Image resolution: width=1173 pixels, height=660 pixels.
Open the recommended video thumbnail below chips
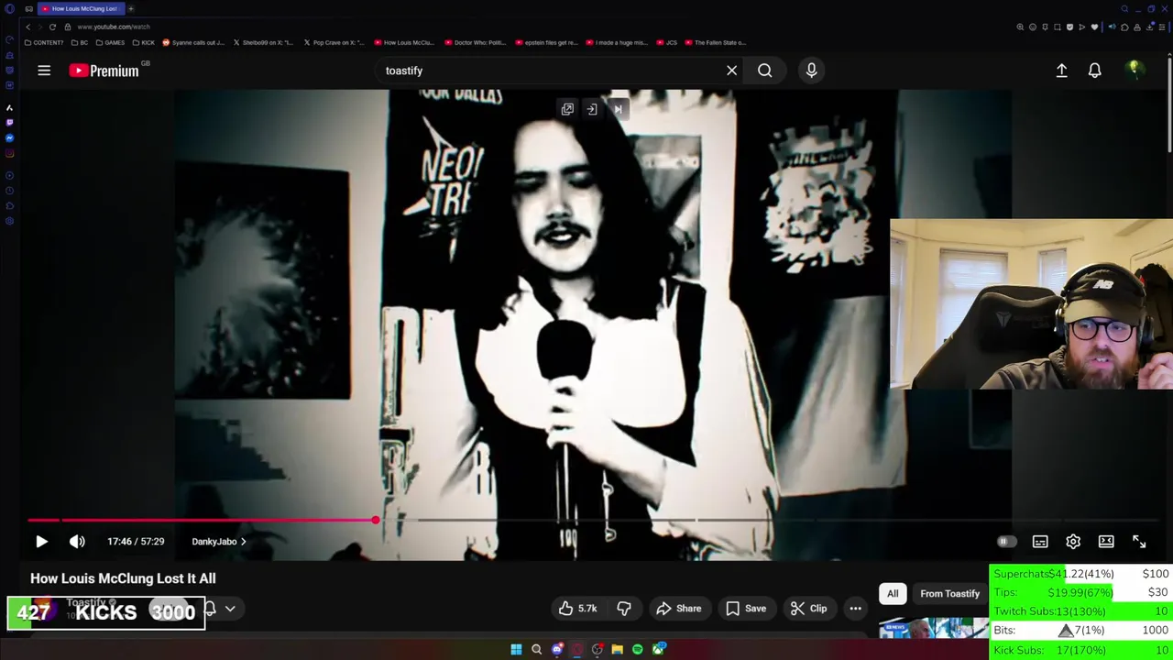click(x=934, y=627)
